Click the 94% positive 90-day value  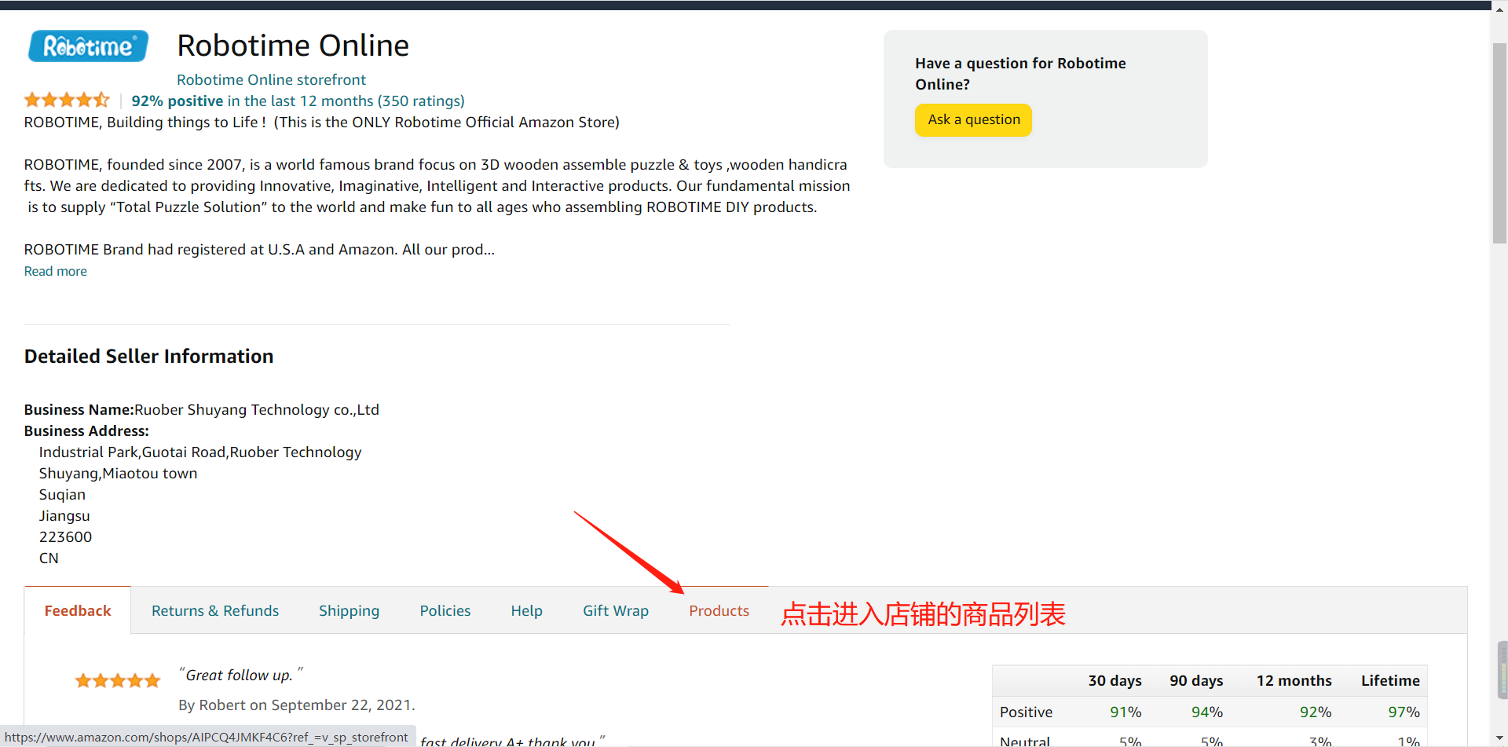pyautogui.click(x=1207, y=712)
